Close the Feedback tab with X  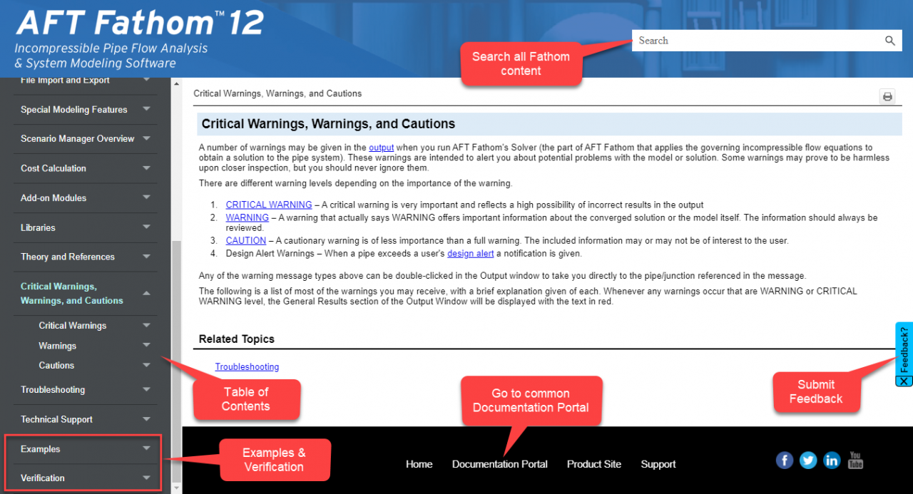904,381
